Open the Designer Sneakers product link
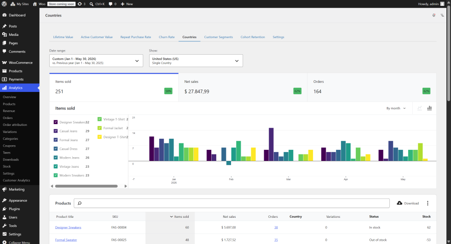The image size is (451, 244). point(68,227)
